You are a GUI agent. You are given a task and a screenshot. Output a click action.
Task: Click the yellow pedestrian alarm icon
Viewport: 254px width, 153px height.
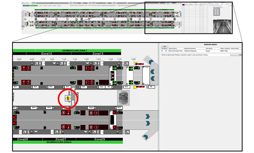coord(68,98)
